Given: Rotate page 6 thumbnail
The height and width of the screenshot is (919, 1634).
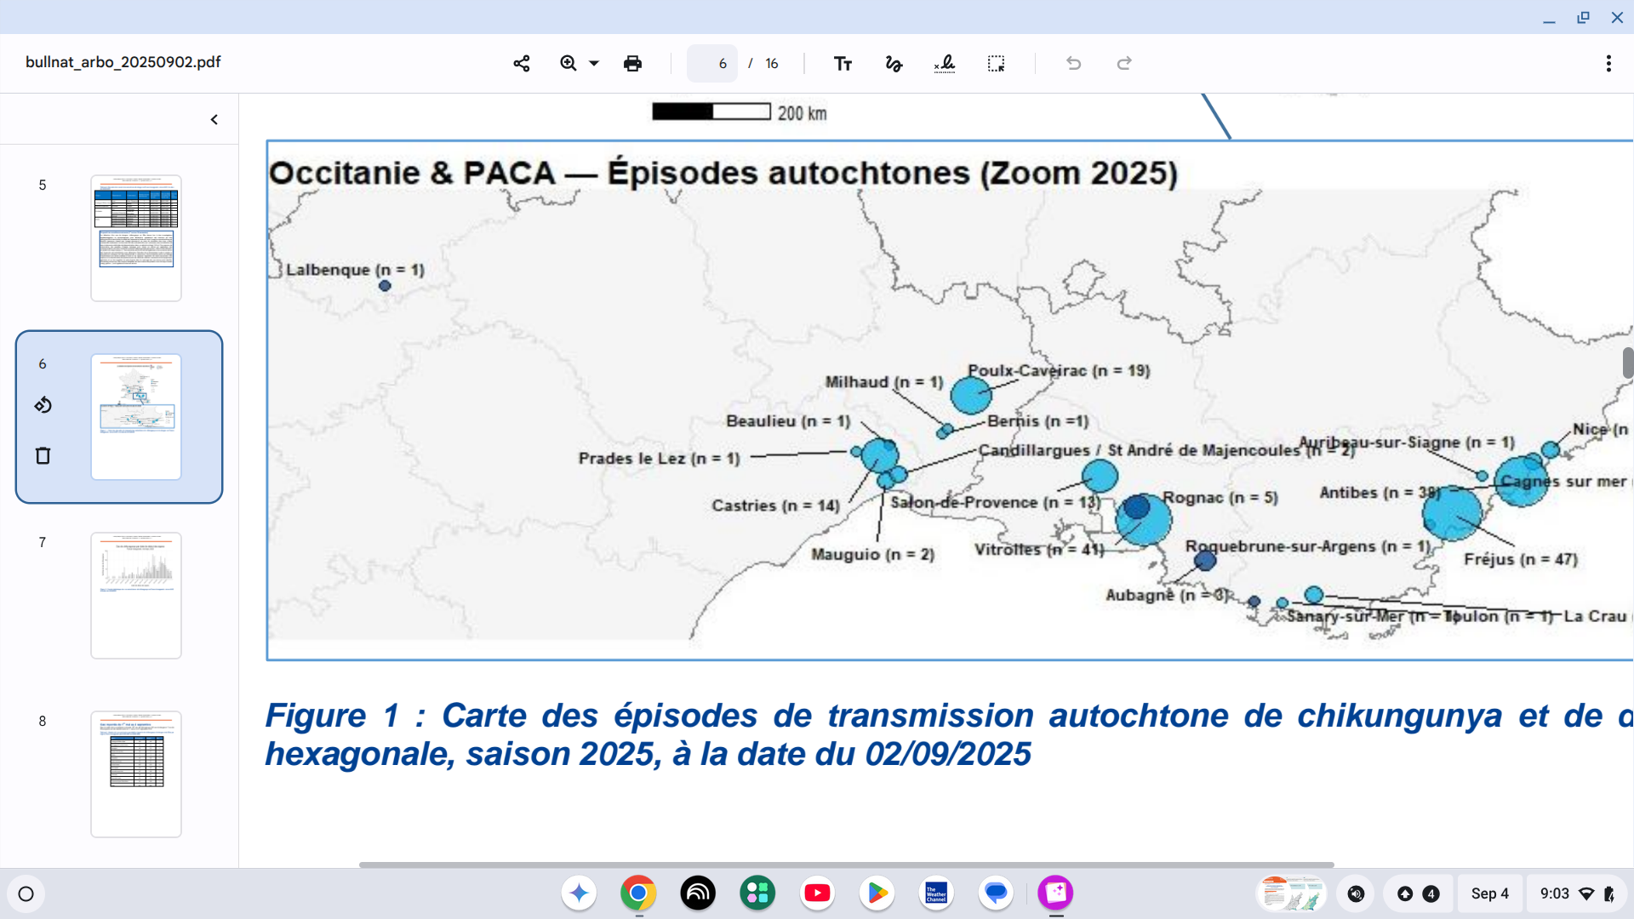Looking at the screenshot, I should pos(43,405).
